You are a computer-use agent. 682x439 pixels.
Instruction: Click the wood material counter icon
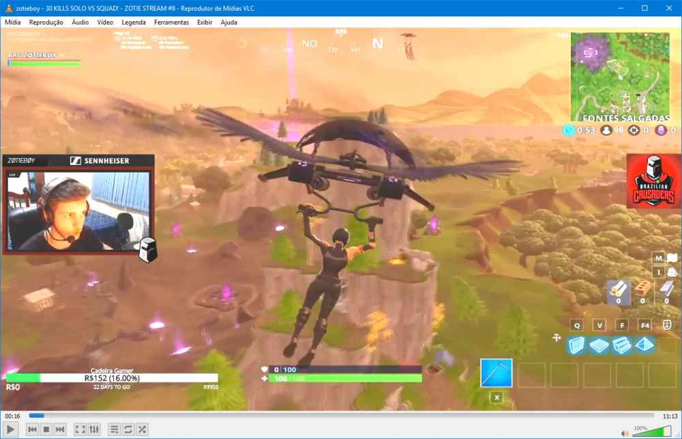point(618,292)
